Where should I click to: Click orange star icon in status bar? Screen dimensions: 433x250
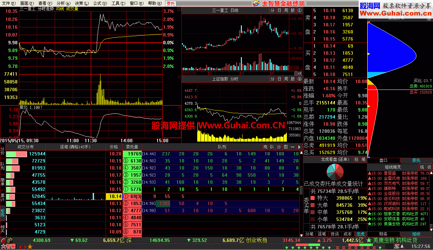pos(30,247)
